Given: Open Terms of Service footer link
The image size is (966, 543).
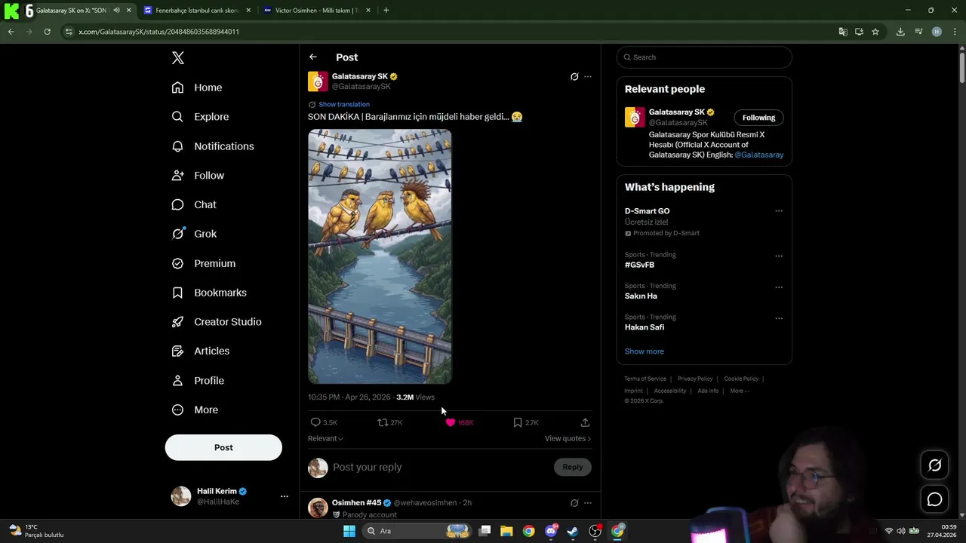Looking at the screenshot, I should pos(645,379).
